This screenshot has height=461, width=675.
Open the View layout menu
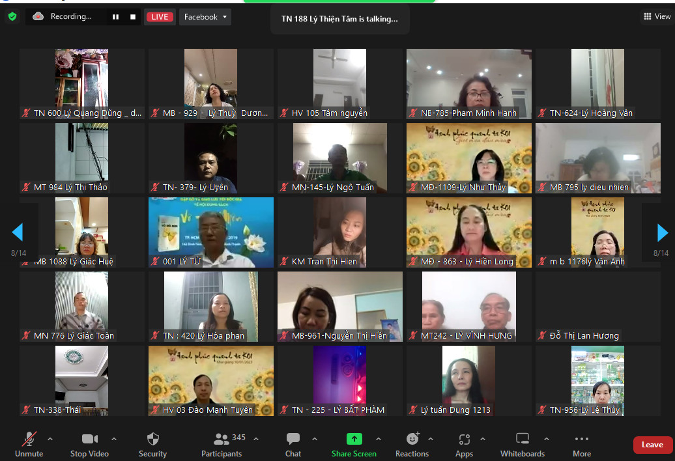click(657, 17)
